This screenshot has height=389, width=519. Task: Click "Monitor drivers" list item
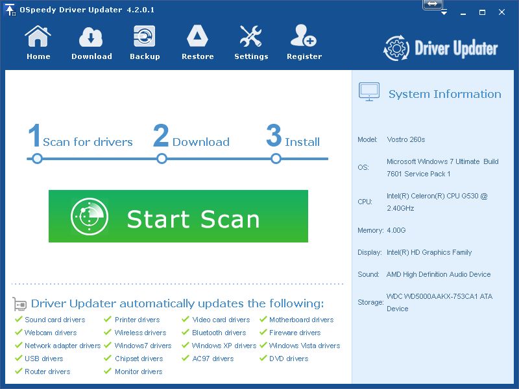pos(138,371)
